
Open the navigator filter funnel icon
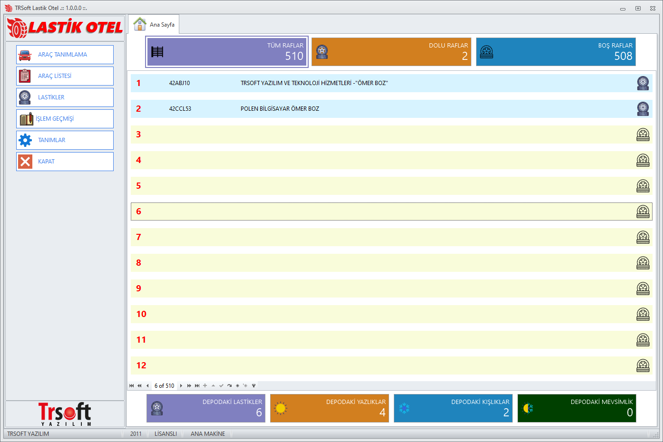(253, 385)
